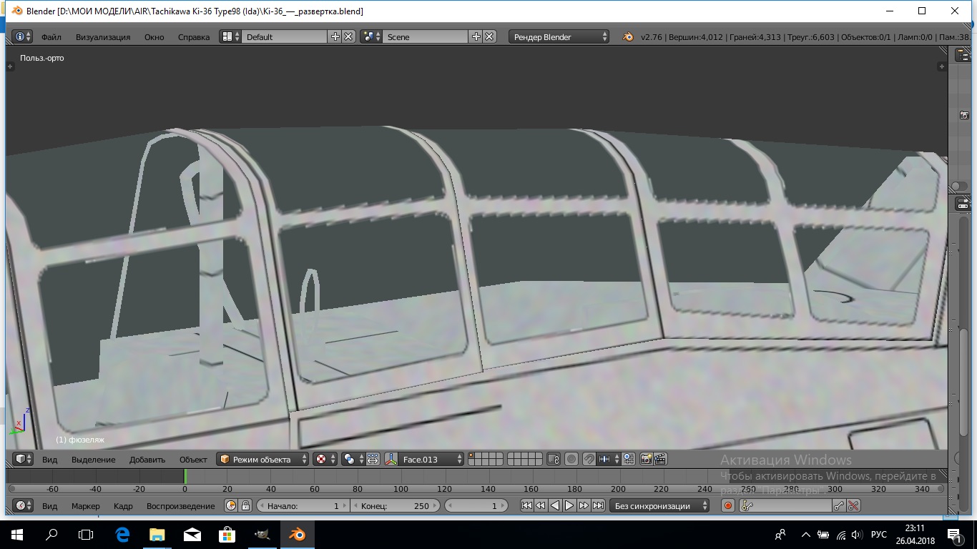Open the Выделение menu in 3D view header
This screenshot has width=977, height=549.
(93, 459)
